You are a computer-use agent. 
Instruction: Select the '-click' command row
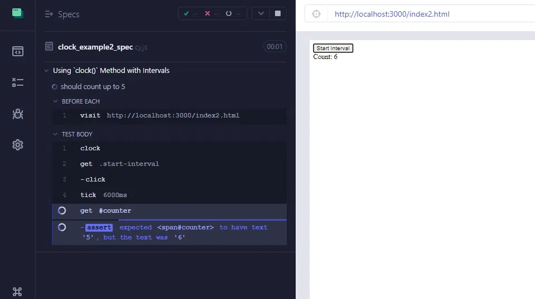pos(169,179)
